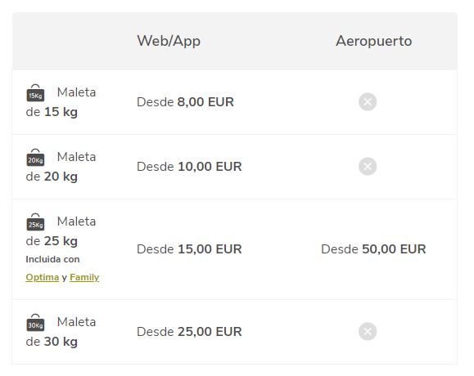Image resolution: width=474 pixels, height=376 pixels.
Task: Click the Desde 15,00 EUR web price
Action: (189, 249)
